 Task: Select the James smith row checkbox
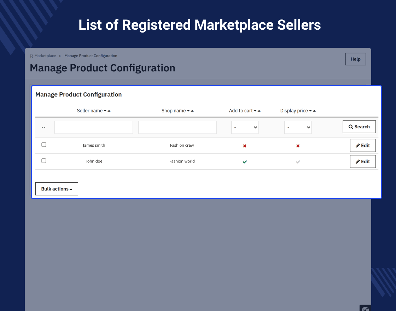44,145
